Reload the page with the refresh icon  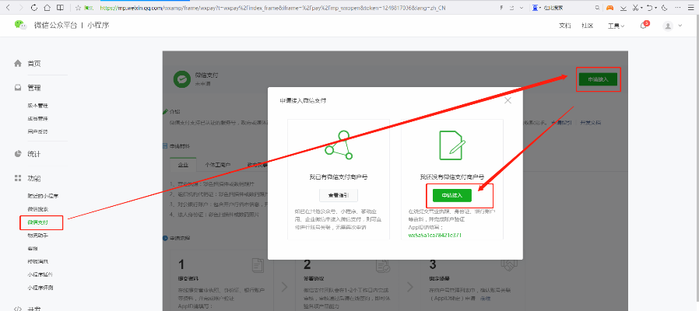point(34,8)
